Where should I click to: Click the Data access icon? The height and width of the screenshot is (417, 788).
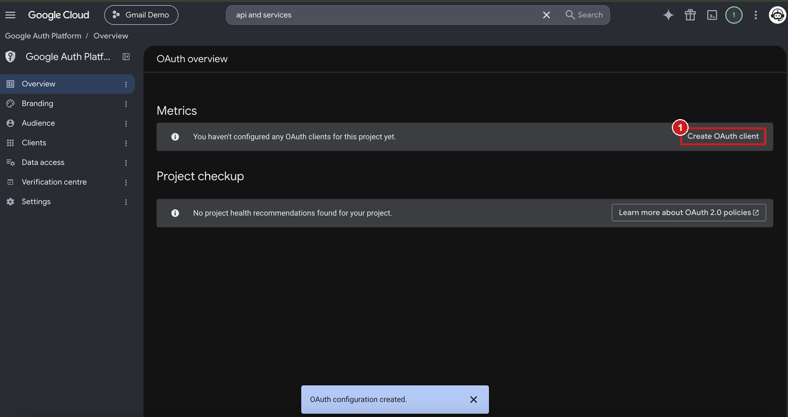10,162
